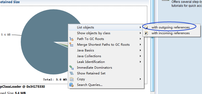Viewport: 202px width, 94px height.
Task: Open the Java Basics submenu
Action: pos(106,50)
